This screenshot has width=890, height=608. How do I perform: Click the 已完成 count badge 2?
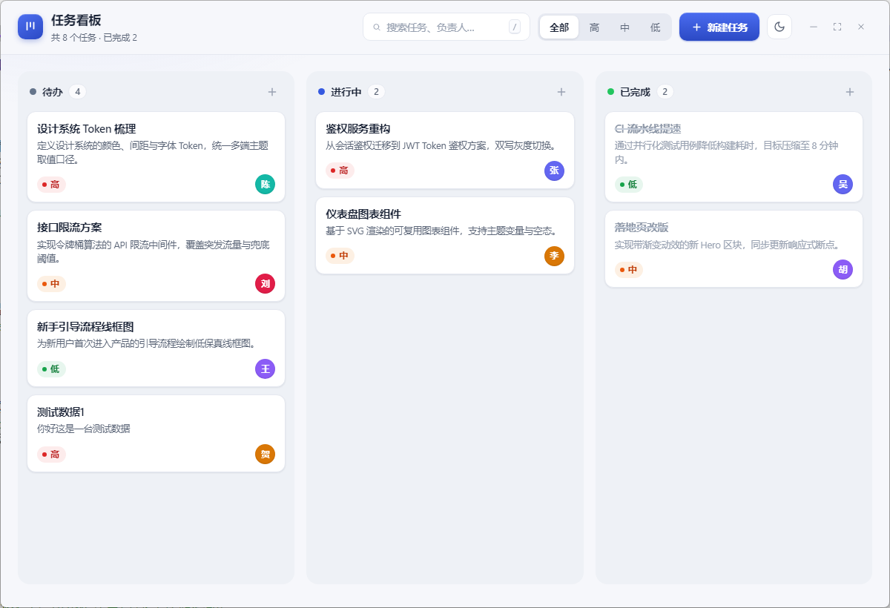click(665, 92)
